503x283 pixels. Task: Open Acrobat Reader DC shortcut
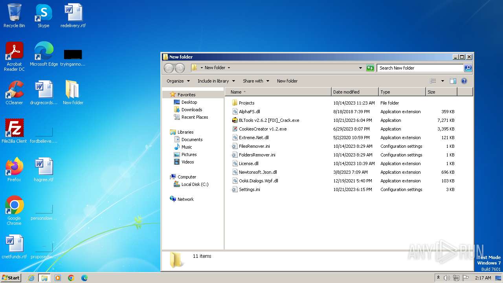pyautogui.click(x=14, y=56)
